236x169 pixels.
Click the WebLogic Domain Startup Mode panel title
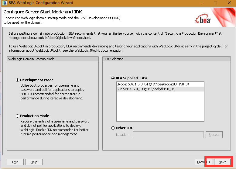click(32, 59)
